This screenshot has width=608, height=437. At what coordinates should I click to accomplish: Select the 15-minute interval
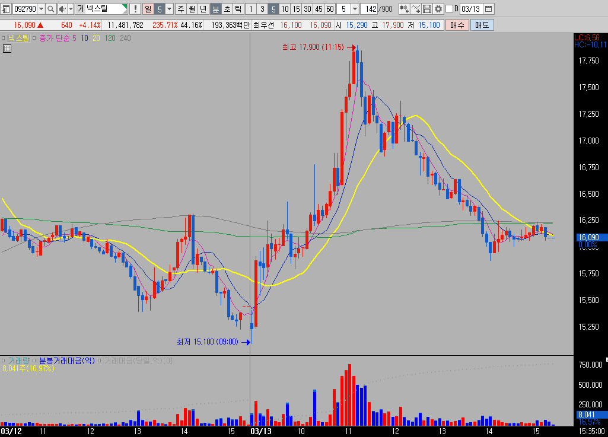(296, 8)
